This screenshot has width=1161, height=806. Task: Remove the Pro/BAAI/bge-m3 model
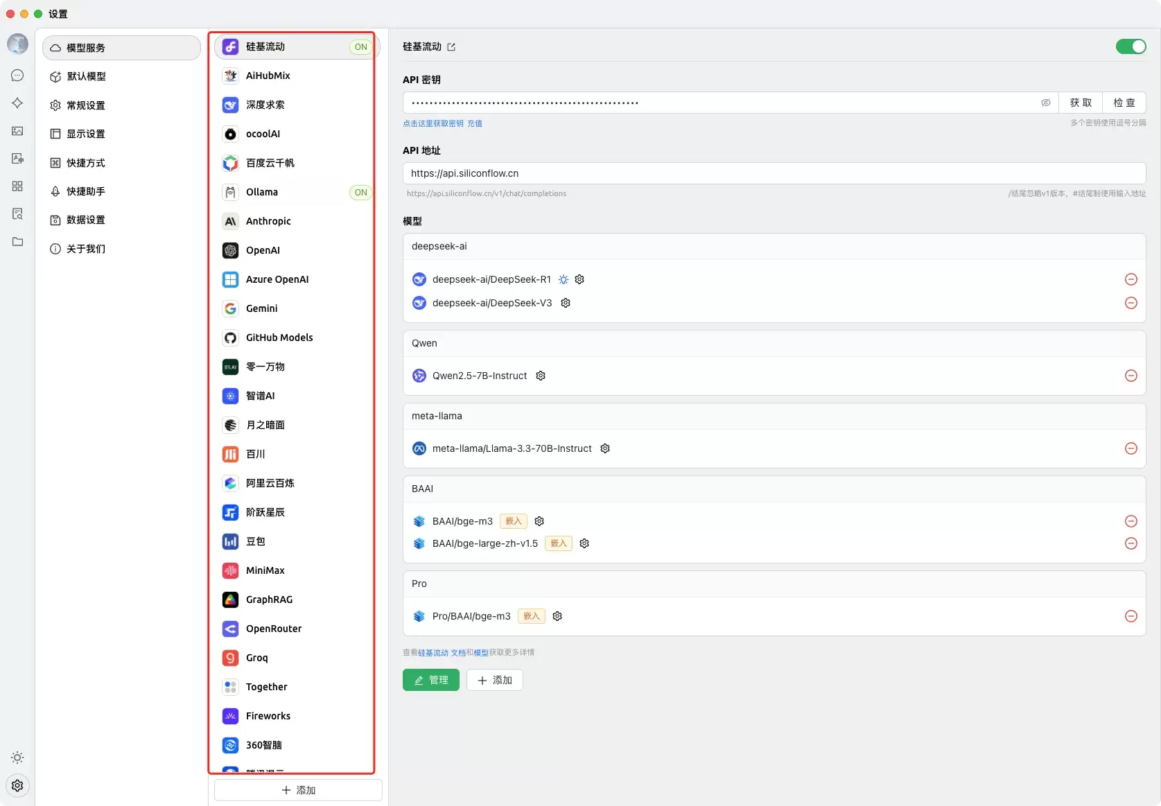pos(1131,616)
